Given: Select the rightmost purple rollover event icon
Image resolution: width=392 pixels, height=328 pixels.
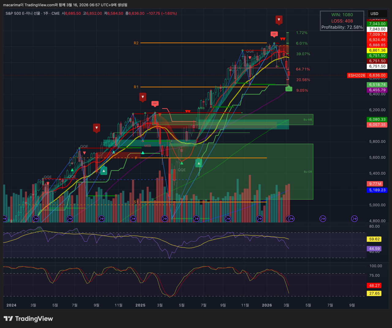Looking at the screenshot, I should tap(354, 219).
